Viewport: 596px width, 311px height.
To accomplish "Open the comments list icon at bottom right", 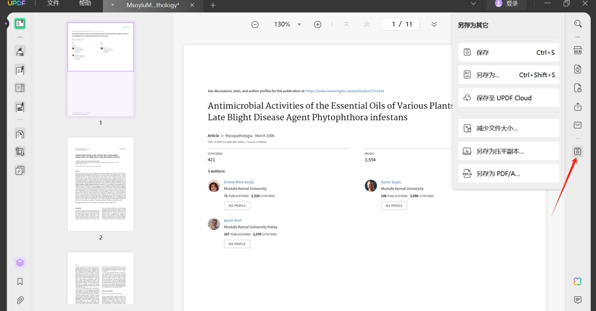I will pyautogui.click(x=578, y=300).
